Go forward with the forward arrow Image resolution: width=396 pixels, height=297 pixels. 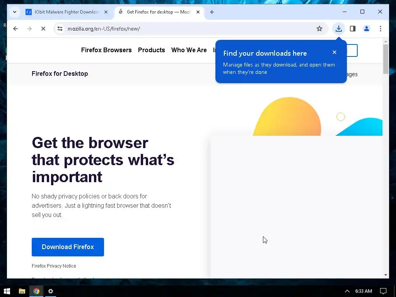click(x=29, y=29)
